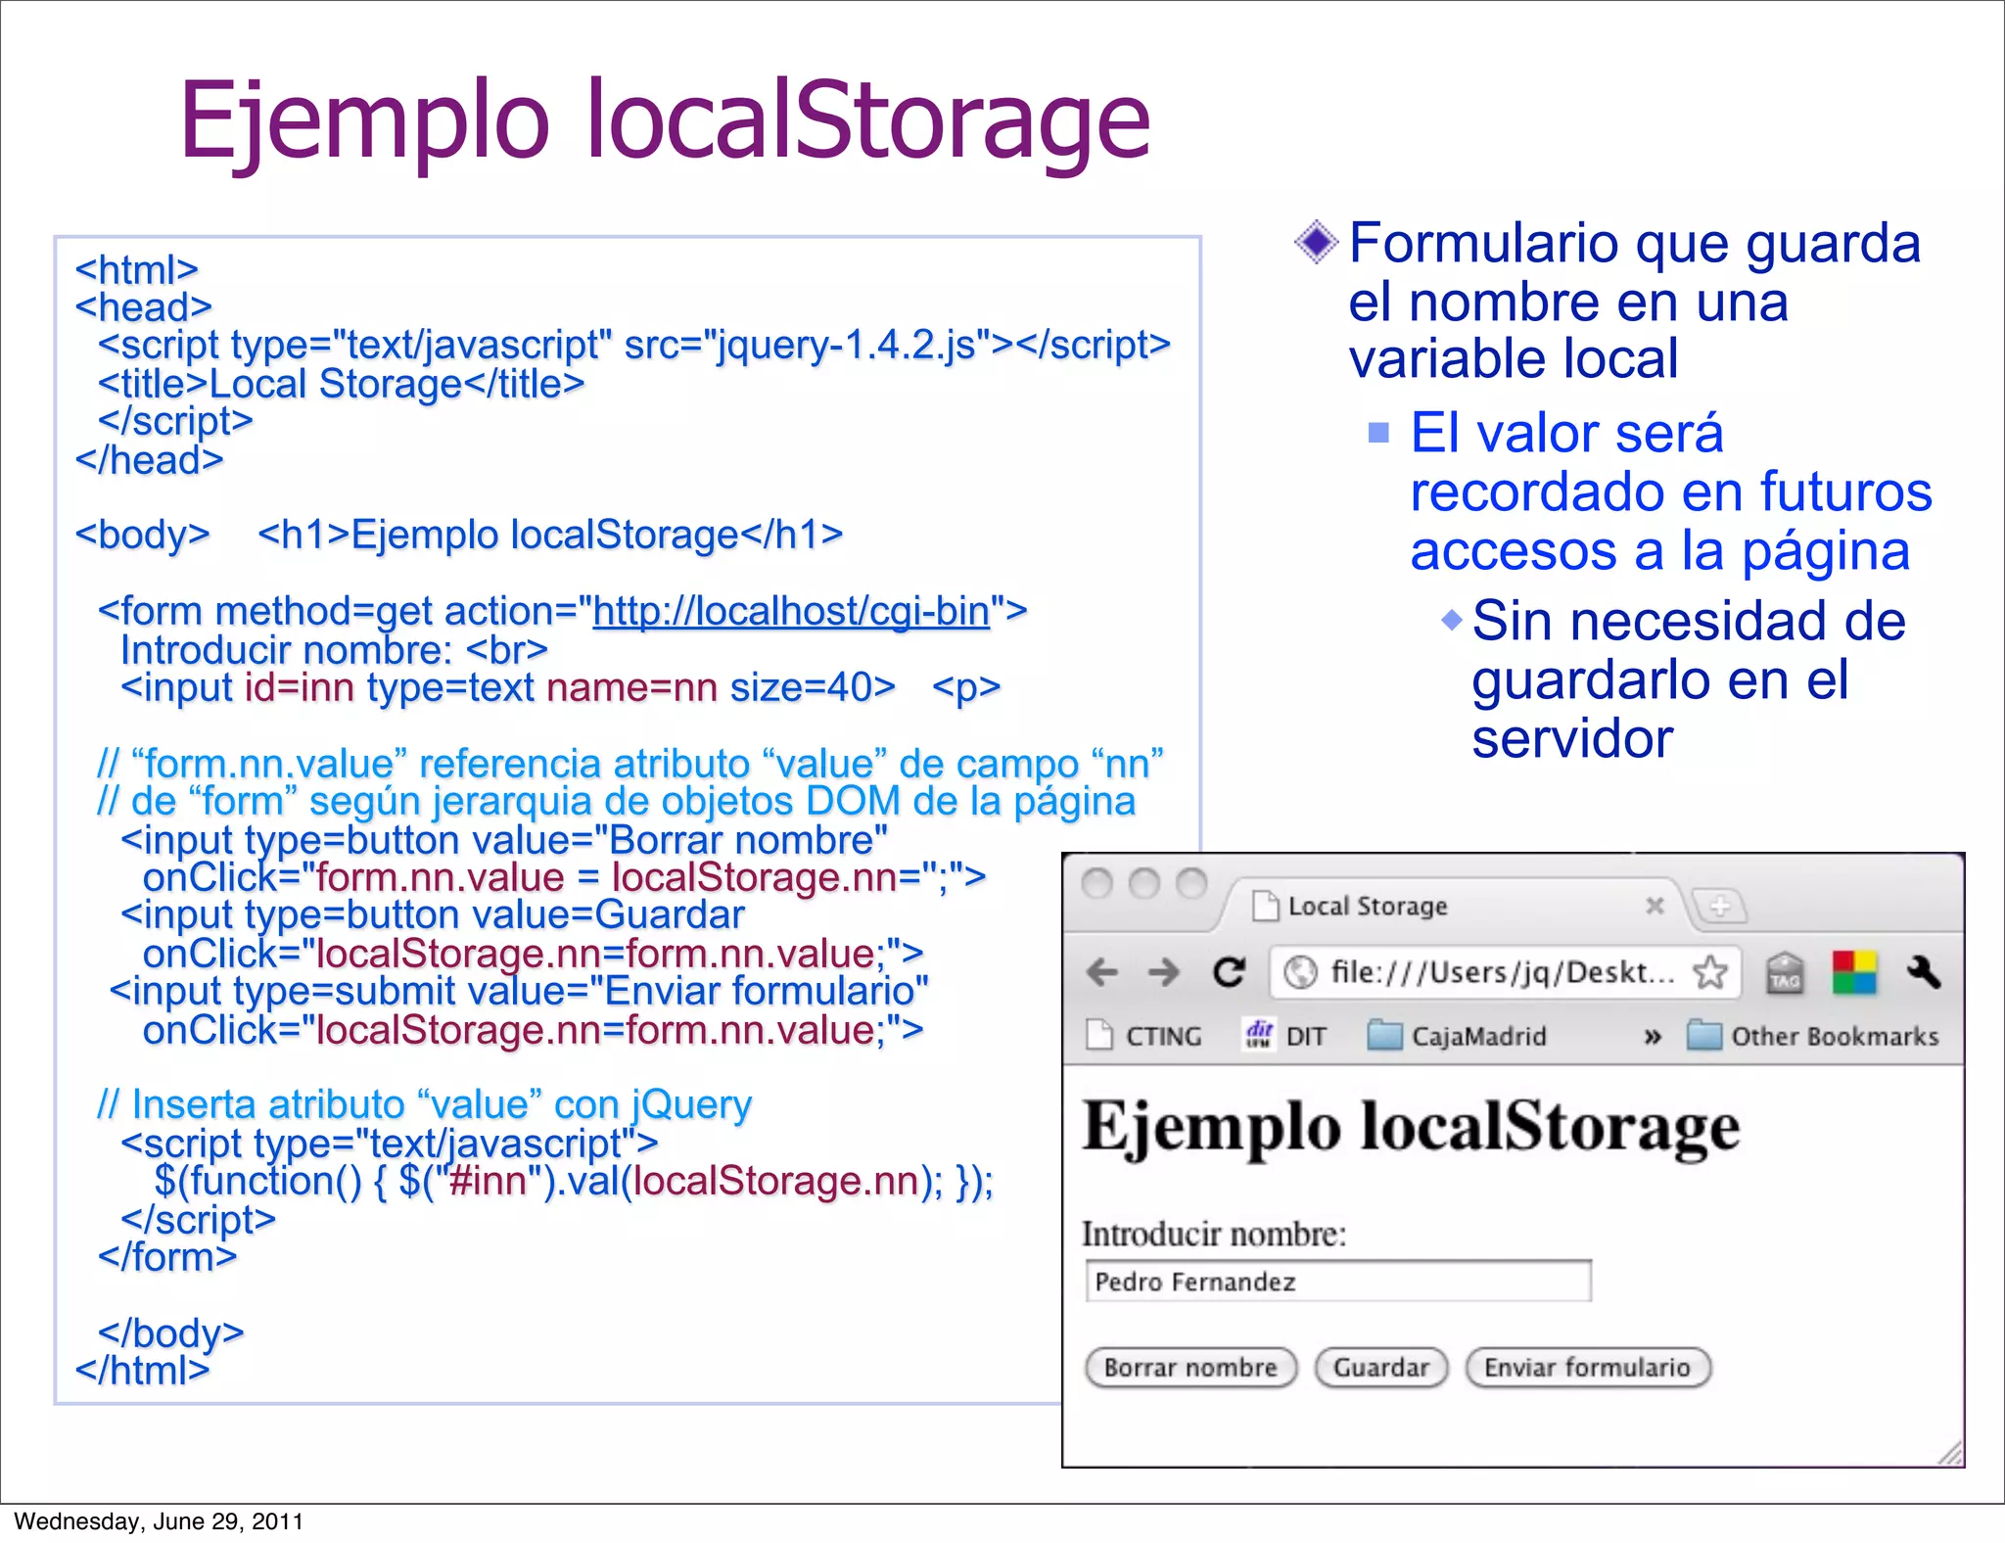Image resolution: width=2005 pixels, height=1543 pixels.
Task: Expand hidden bookmarks with double chevron
Action: click(1653, 1037)
